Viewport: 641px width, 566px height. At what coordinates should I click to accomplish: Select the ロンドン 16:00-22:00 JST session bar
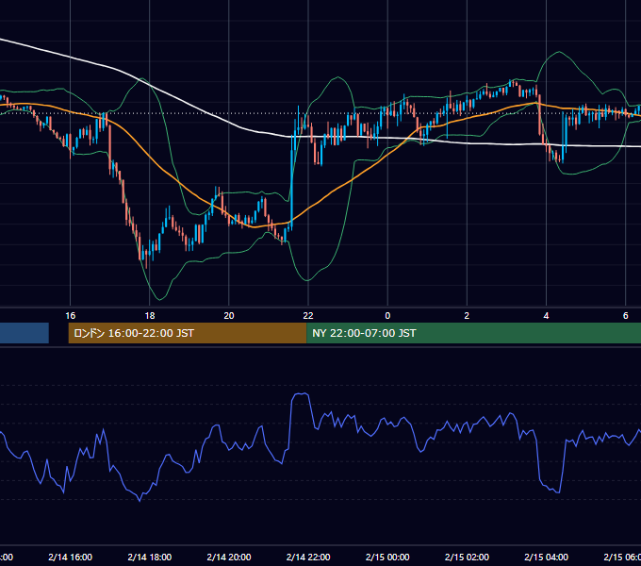188,333
